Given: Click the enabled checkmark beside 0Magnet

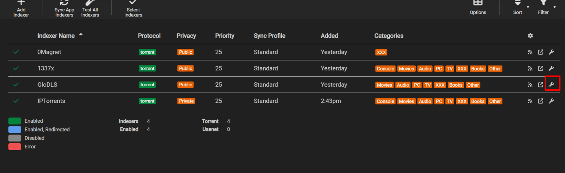Looking at the screenshot, I should 16,52.
